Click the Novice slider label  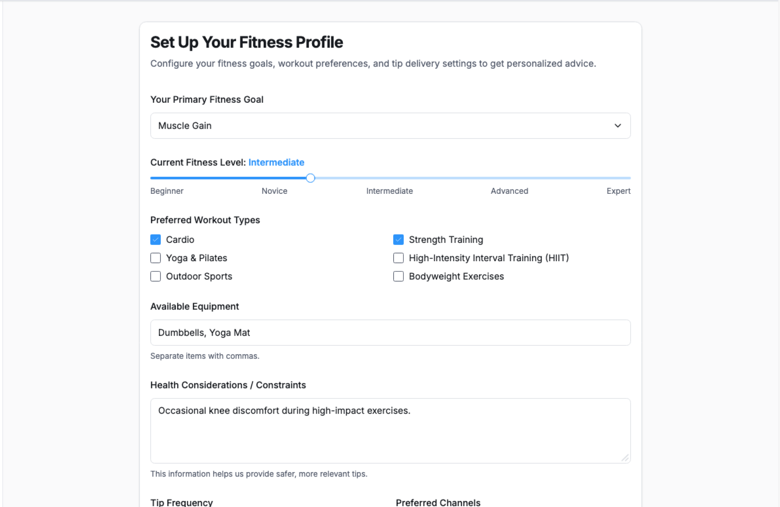274,191
